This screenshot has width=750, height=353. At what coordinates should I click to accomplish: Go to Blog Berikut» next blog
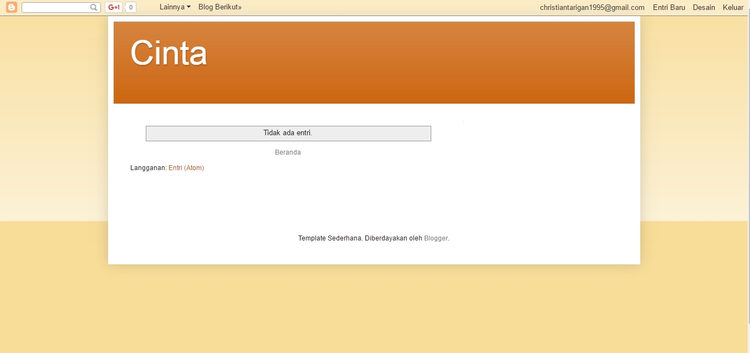coord(220,7)
